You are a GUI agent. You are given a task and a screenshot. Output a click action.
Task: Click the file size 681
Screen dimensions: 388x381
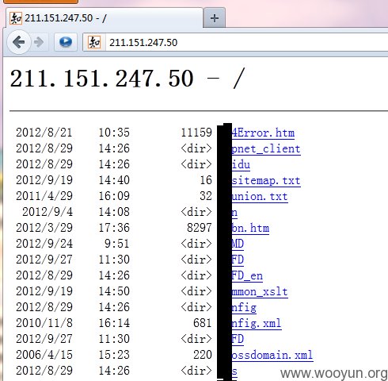[x=203, y=323]
